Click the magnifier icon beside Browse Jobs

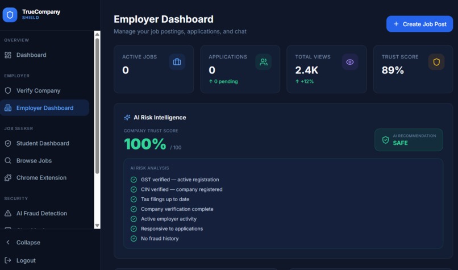click(x=8, y=161)
